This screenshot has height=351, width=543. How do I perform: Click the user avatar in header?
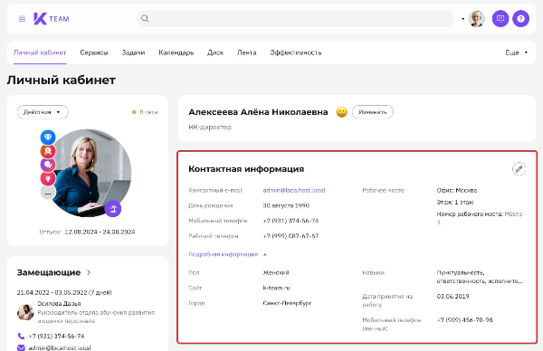[x=477, y=19]
